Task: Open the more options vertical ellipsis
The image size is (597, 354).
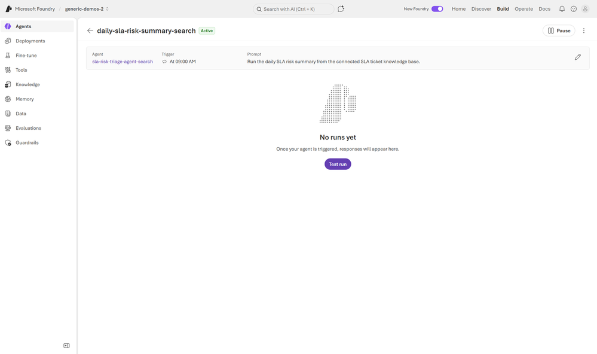Action: [x=584, y=30]
